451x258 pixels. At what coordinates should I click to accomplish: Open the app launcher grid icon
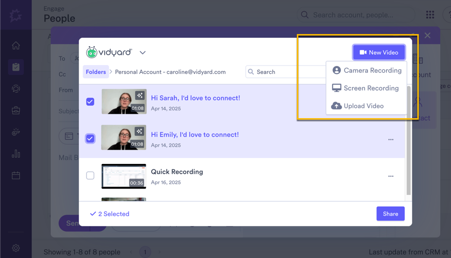pos(430,15)
